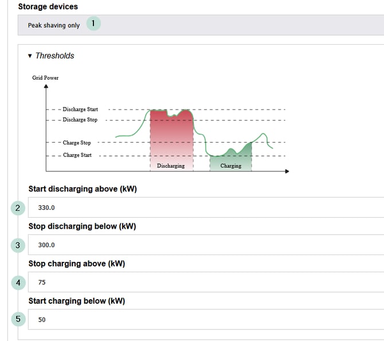This screenshot has width=384, height=341.
Task: Click the numbered marker 3 badge
Action: pos(18,245)
